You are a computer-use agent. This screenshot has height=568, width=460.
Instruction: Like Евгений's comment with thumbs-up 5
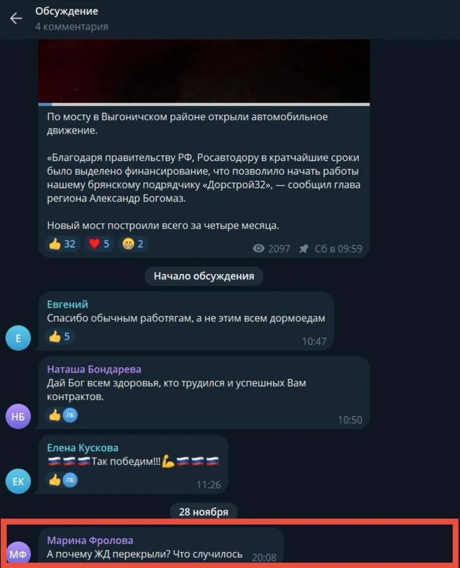(x=60, y=336)
